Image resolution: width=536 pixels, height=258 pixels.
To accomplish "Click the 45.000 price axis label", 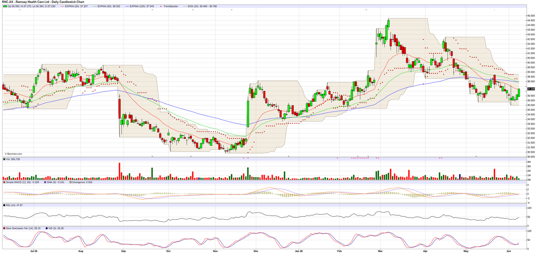I will tap(531, 16).
